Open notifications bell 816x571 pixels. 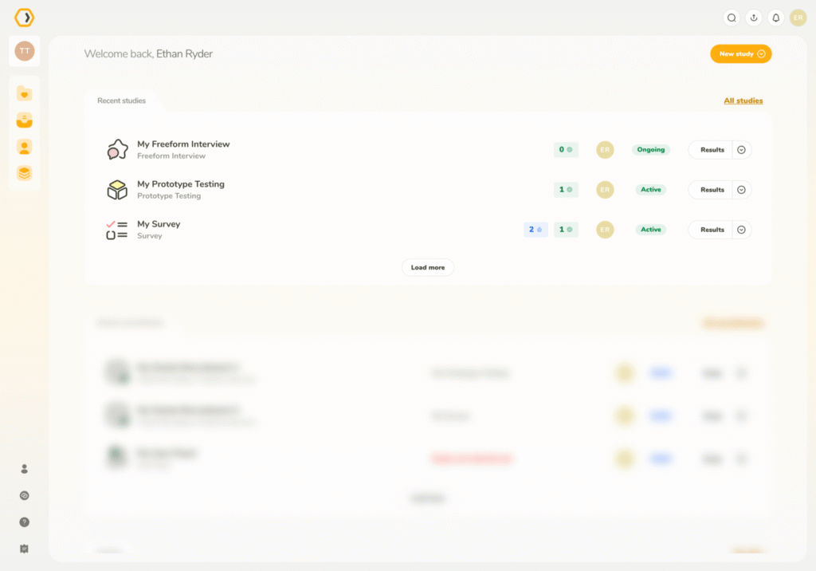[775, 18]
